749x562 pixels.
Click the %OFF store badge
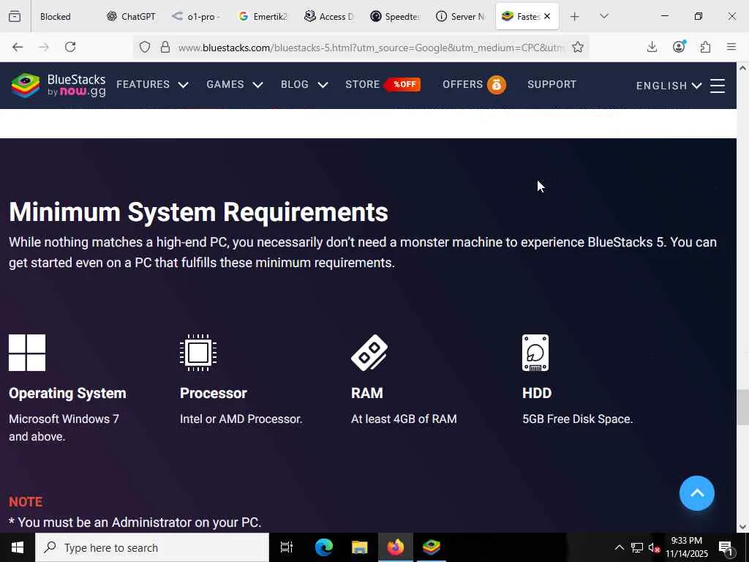[x=402, y=85]
